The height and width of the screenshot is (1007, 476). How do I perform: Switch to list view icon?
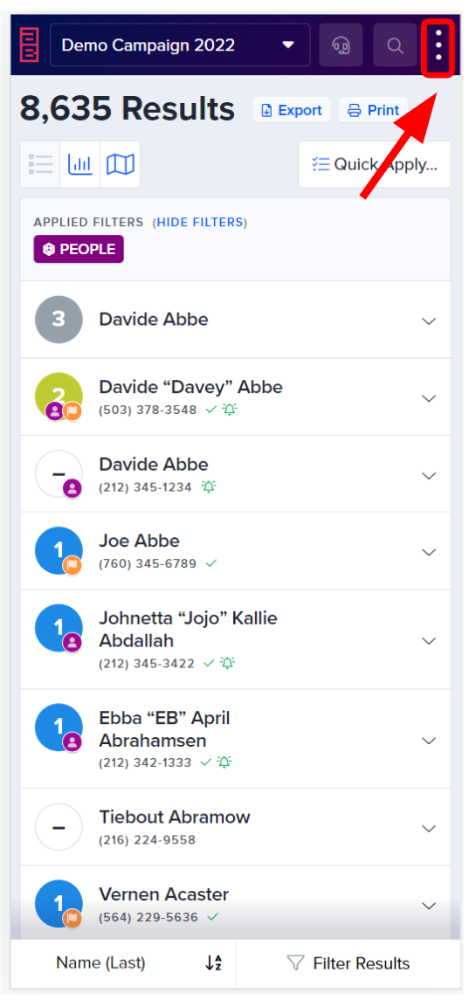click(40, 164)
